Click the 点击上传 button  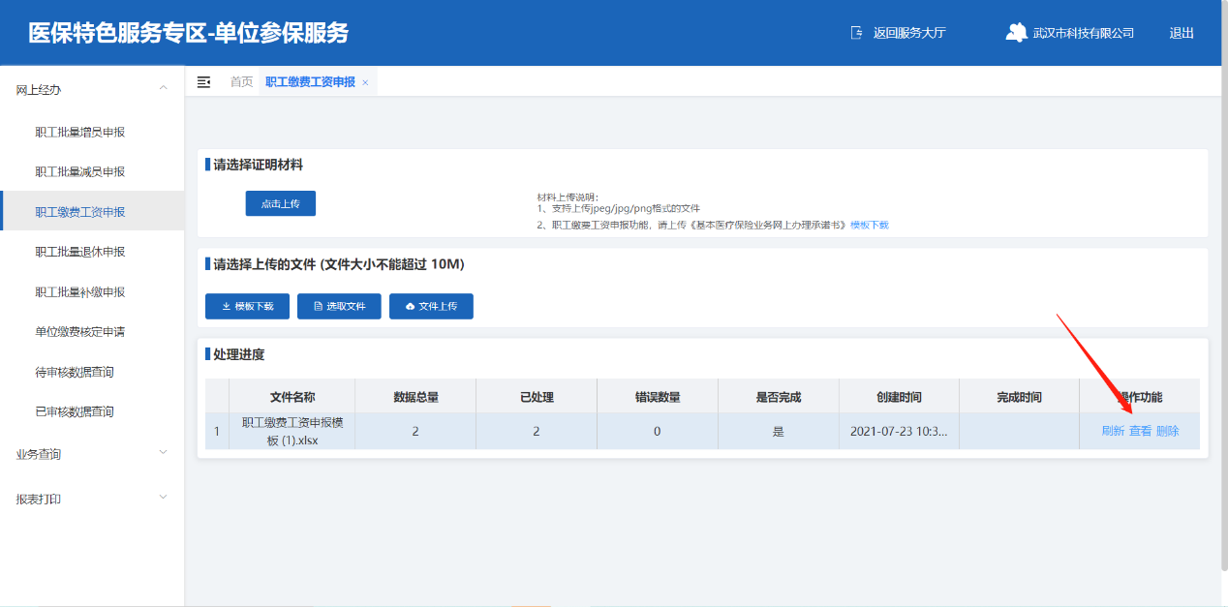point(281,203)
